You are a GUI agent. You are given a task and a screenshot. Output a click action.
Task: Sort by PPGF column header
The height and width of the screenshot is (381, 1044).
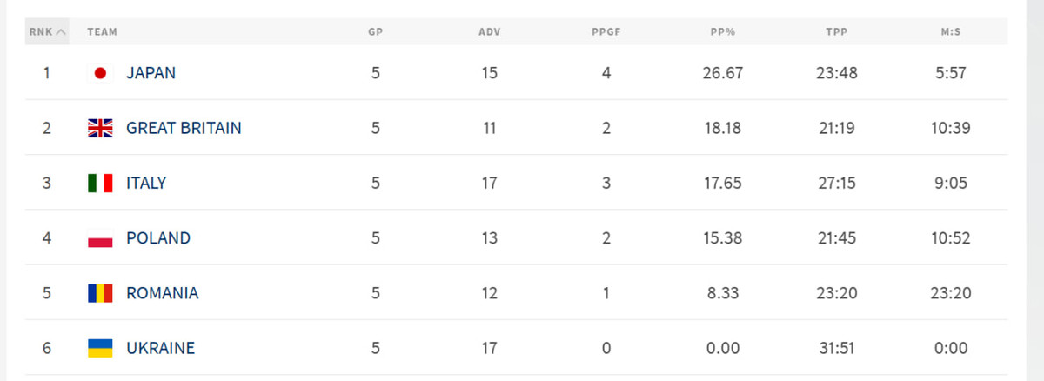(x=606, y=32)
